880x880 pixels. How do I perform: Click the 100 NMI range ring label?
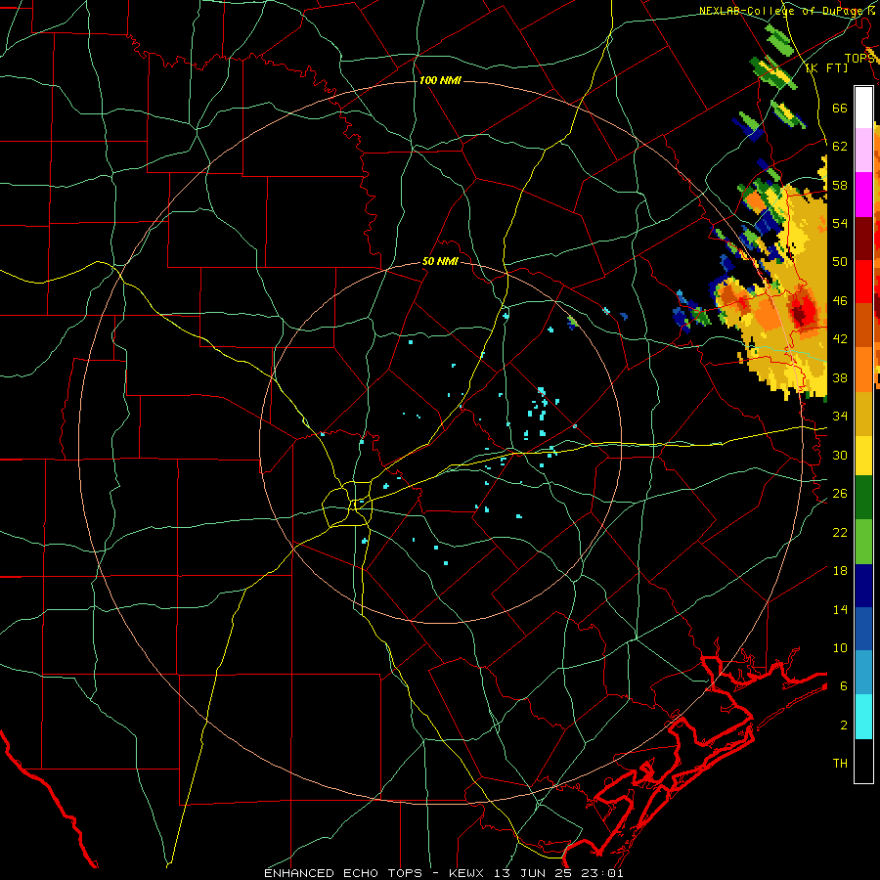pyautogui.click(x=440, y=80)
